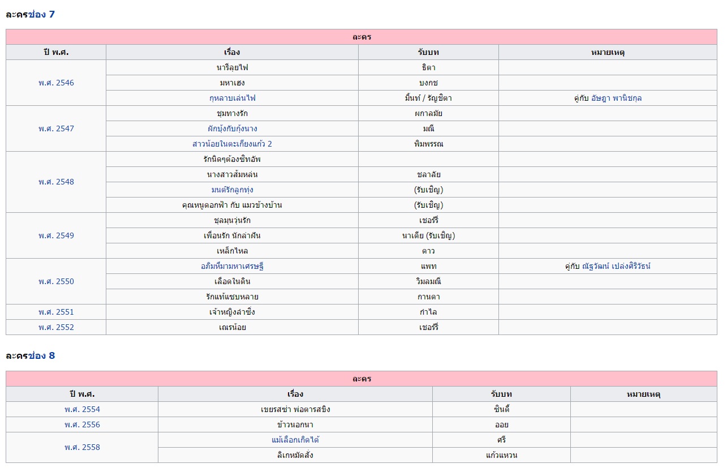Click the role cell แก้วแหวน
Image resolution: width=727 pixels, height=476 pixels.
click(x=501, y=455)
